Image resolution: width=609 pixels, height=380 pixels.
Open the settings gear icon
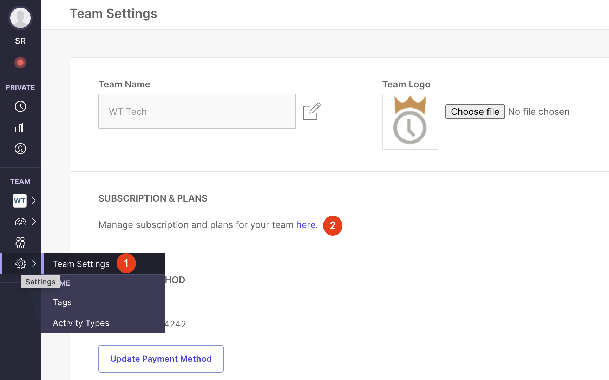pyautogui.click(x=20, y=264)
